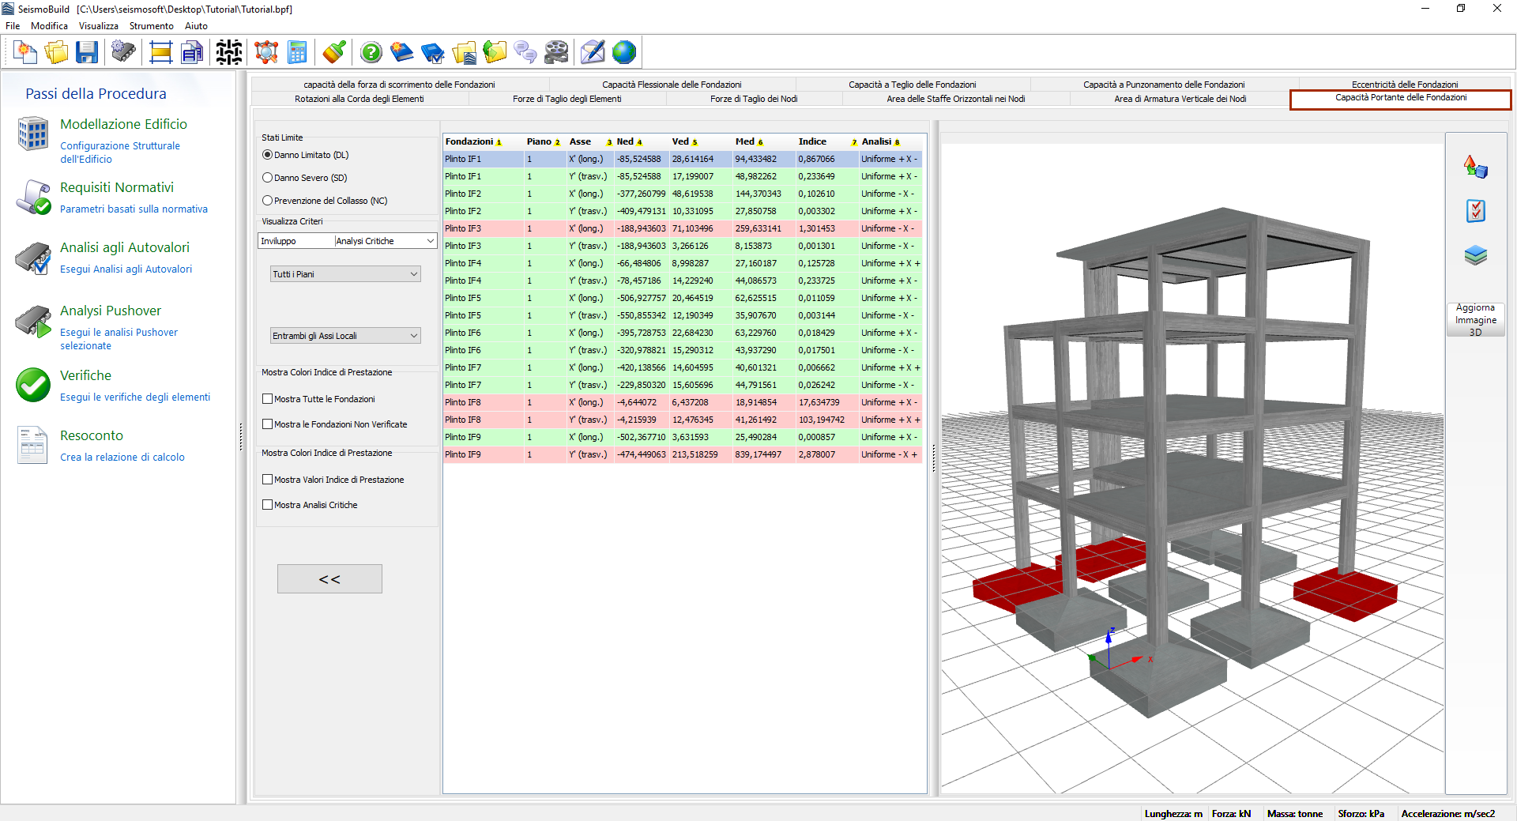The image size is (1517, 821).
Task: Click the red checklist icon beside 3D view
Action: 1475,211
